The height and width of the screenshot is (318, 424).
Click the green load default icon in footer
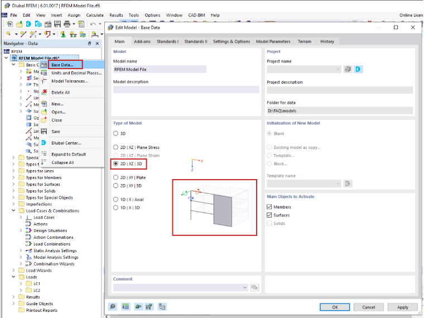pos(138,307)
